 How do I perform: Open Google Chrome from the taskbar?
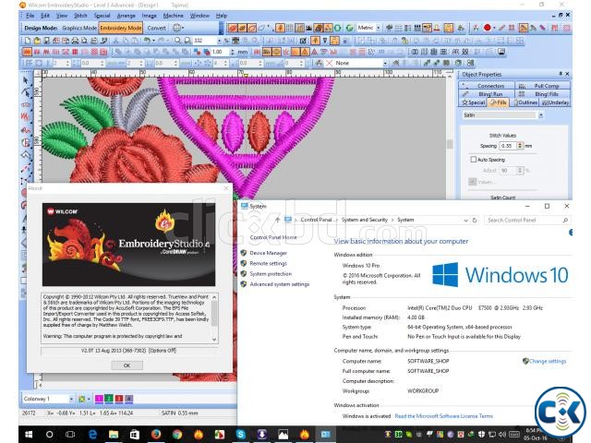pyautogui.click(x=177, y=435)
